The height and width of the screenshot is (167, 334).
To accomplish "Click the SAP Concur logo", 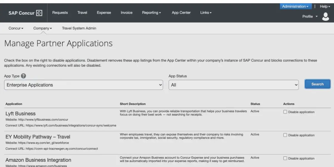I will pos(25,13).
